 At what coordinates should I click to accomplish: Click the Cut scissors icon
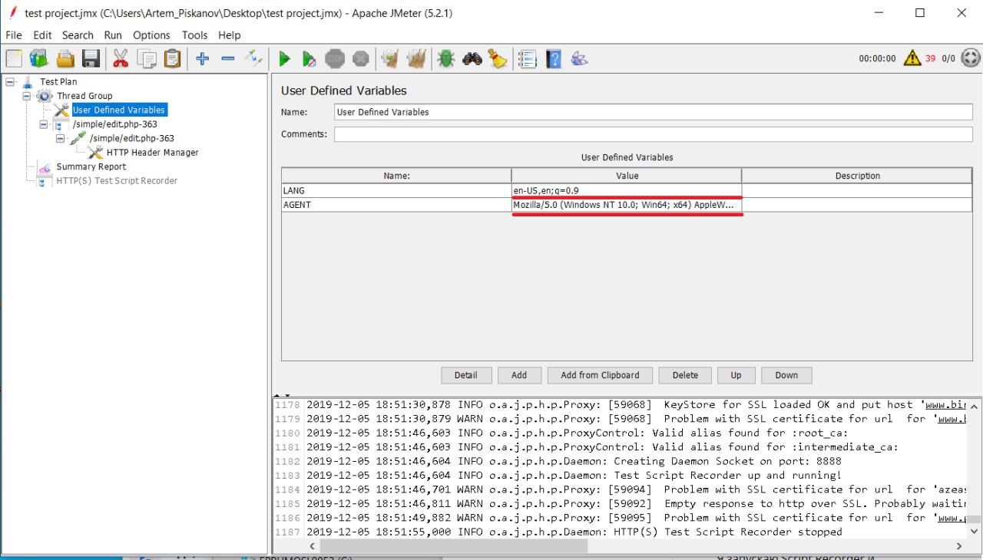121,58
